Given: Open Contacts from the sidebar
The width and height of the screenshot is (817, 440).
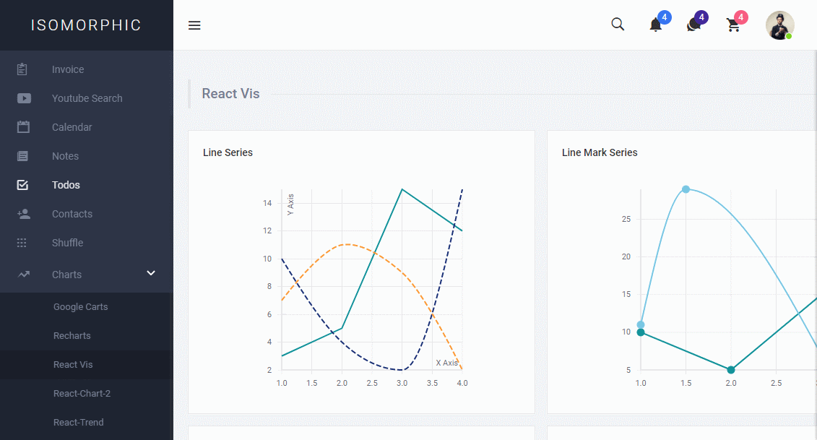Looking at the screenshot, I should tap(72, 214).
